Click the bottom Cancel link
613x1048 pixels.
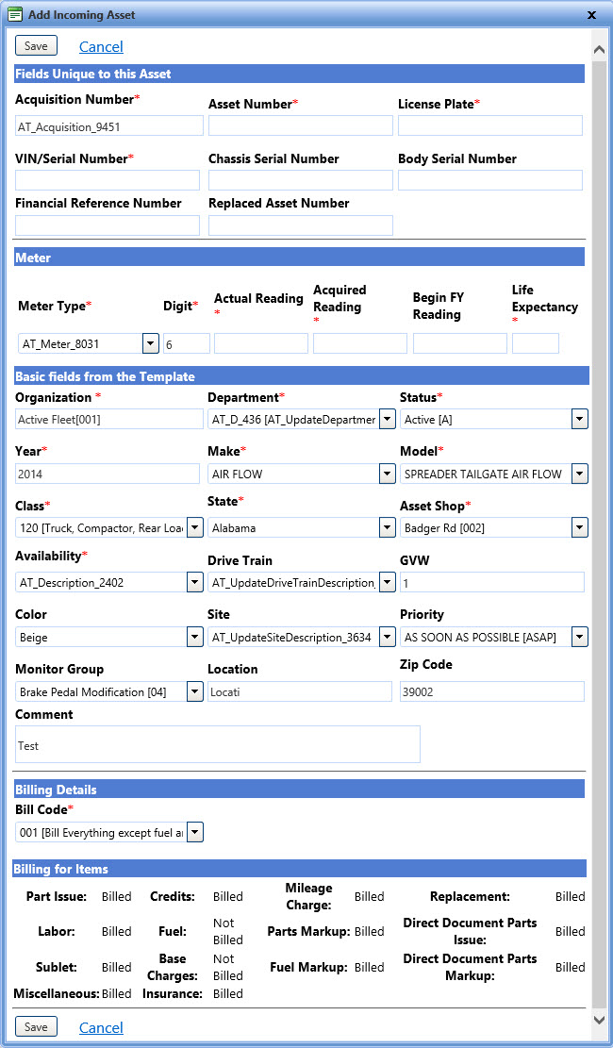click(101, 1027)
